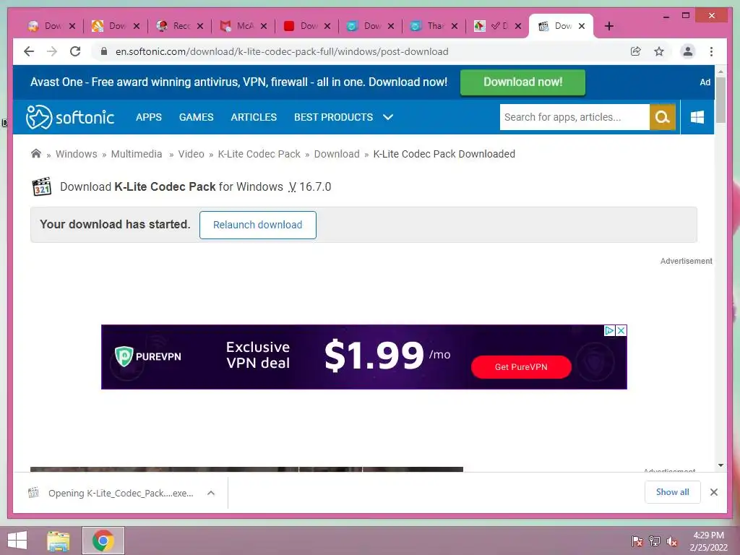Click the Avast One ad text
The image size is (740, 555).
coord(238,82)
